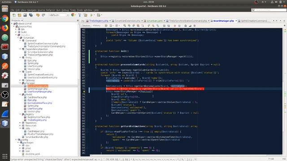
Task: Open the Navigate menu
Action: [x=32, y=10]
